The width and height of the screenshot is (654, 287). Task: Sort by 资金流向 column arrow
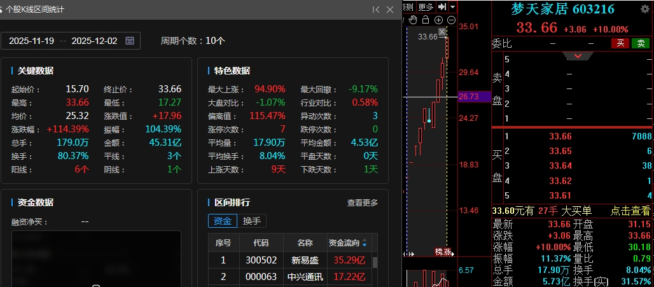[x=365, y=244]
